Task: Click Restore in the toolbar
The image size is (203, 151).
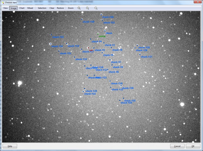Action: tap(60, 8)
